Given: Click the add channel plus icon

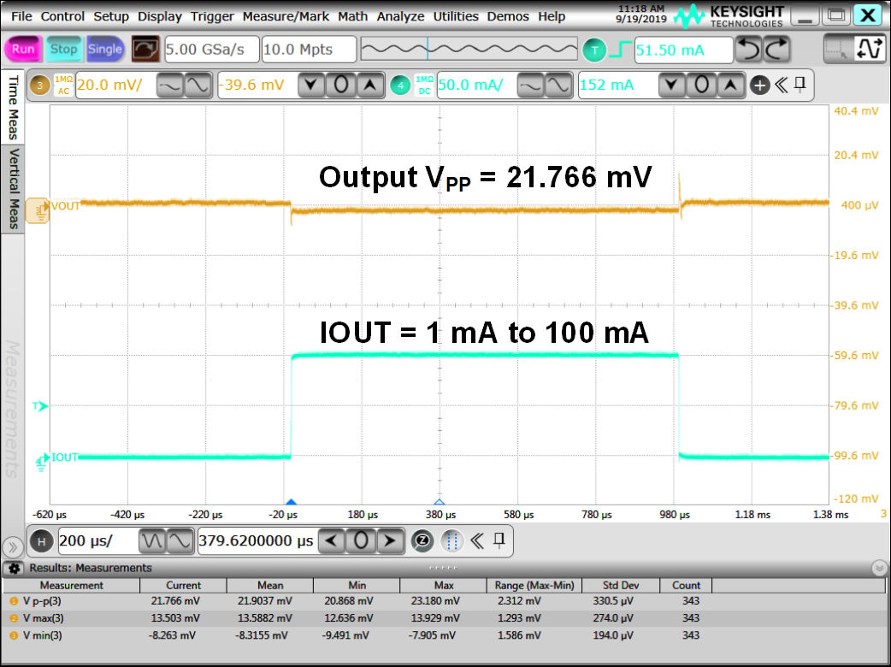Looking at the screenshot, I should point(758,85).
